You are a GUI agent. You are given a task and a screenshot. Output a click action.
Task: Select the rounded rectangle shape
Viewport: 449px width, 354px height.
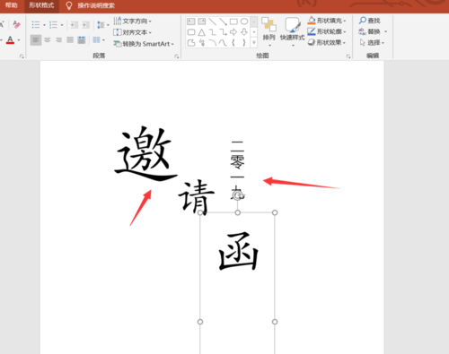point(191,32)
